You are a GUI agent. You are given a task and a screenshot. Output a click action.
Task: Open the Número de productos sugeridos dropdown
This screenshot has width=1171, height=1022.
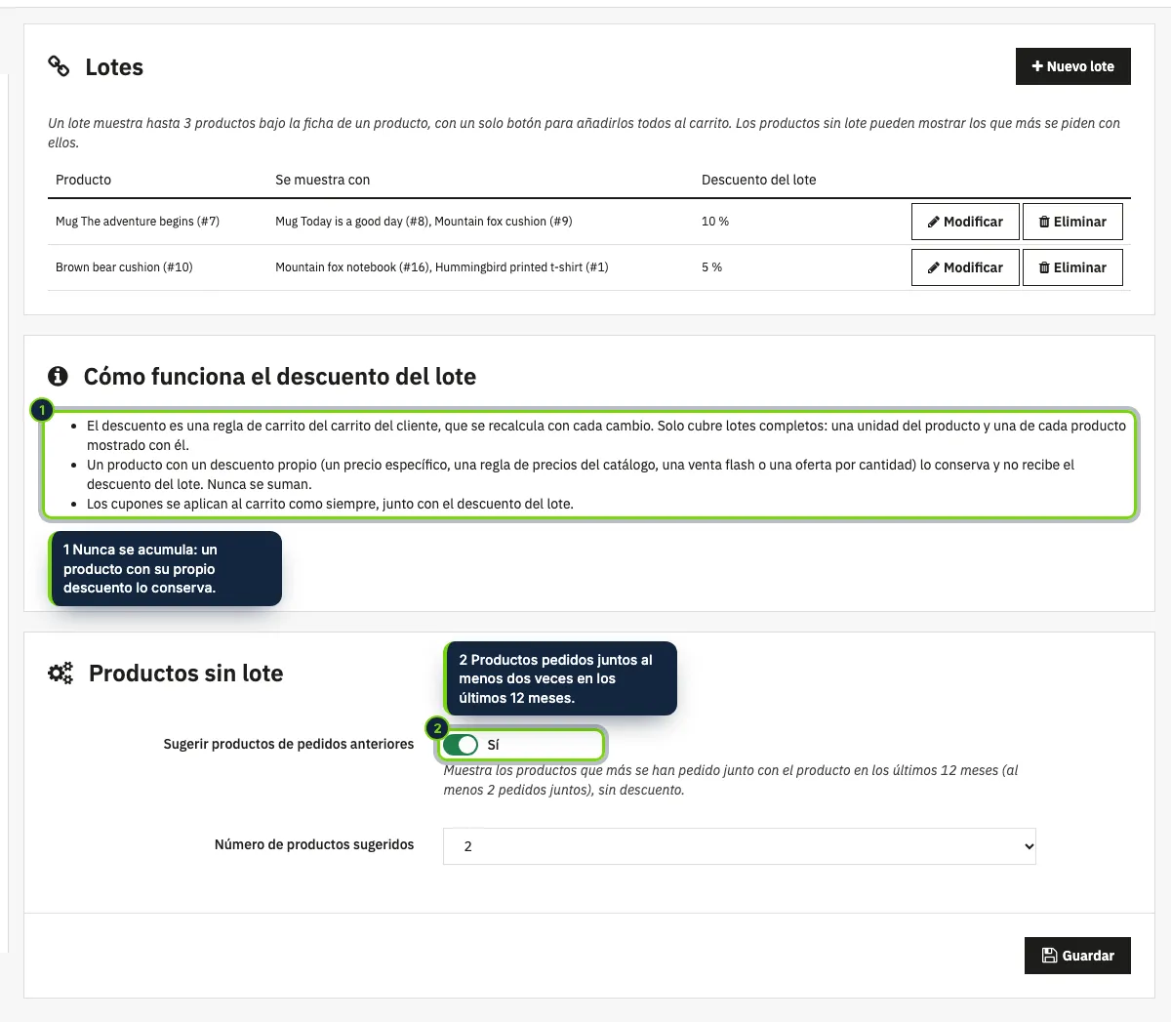point(740,846)
